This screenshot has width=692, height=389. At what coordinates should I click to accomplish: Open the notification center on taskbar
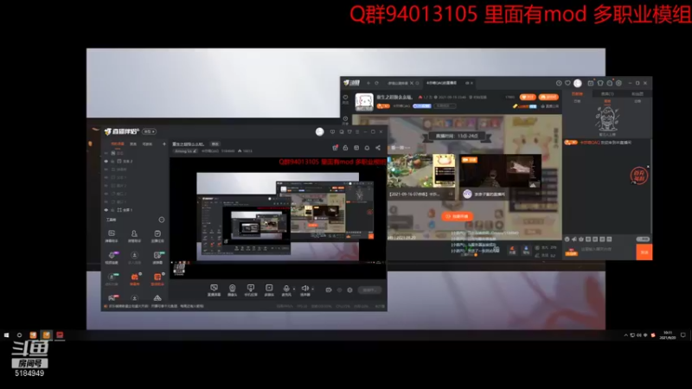coord(682,335)
